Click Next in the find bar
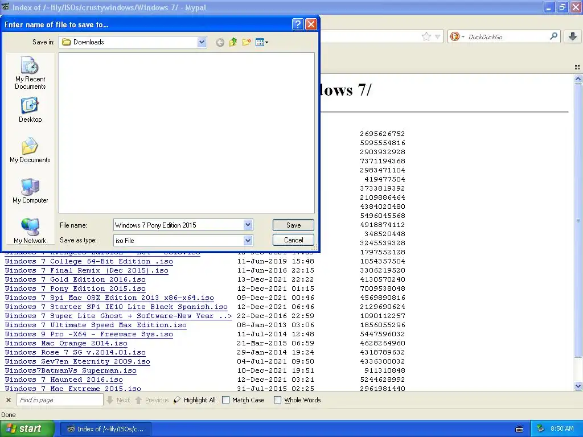Image resolution: width=583 pixels, height=437 pixels. (118, 400)
